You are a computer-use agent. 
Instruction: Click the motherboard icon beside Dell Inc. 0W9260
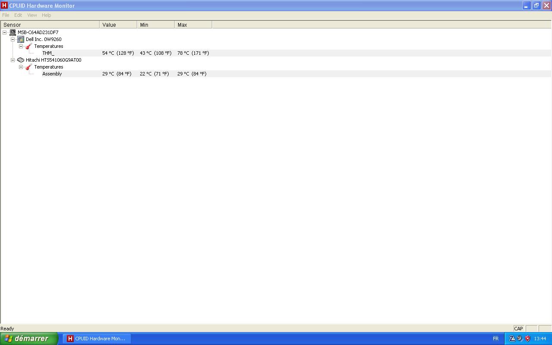point(21,39)
